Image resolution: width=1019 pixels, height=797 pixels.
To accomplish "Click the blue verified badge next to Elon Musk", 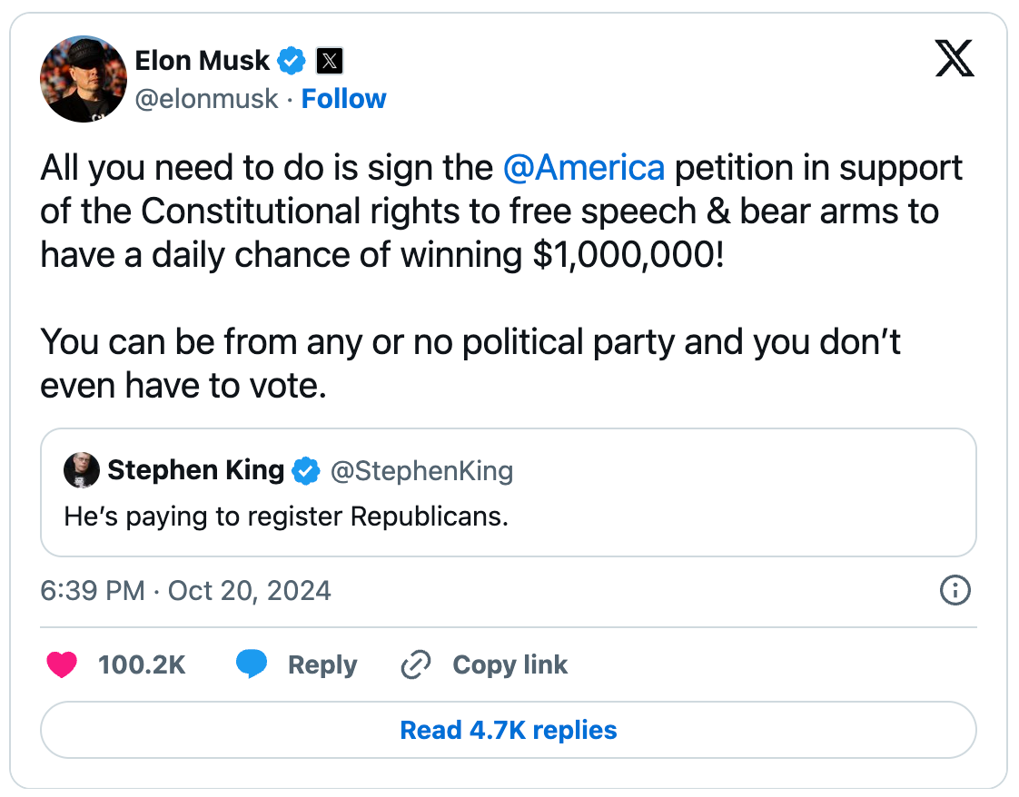I will (x=292, y=62).
